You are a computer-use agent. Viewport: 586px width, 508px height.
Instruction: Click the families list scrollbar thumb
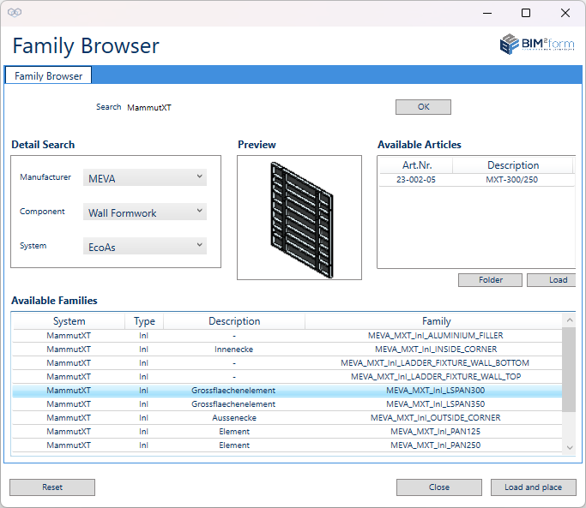coord(569,369)
